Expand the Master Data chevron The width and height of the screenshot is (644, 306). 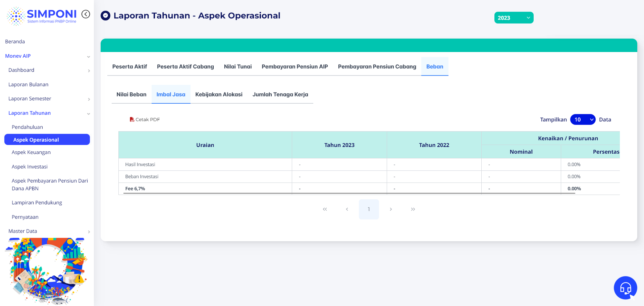89,232
